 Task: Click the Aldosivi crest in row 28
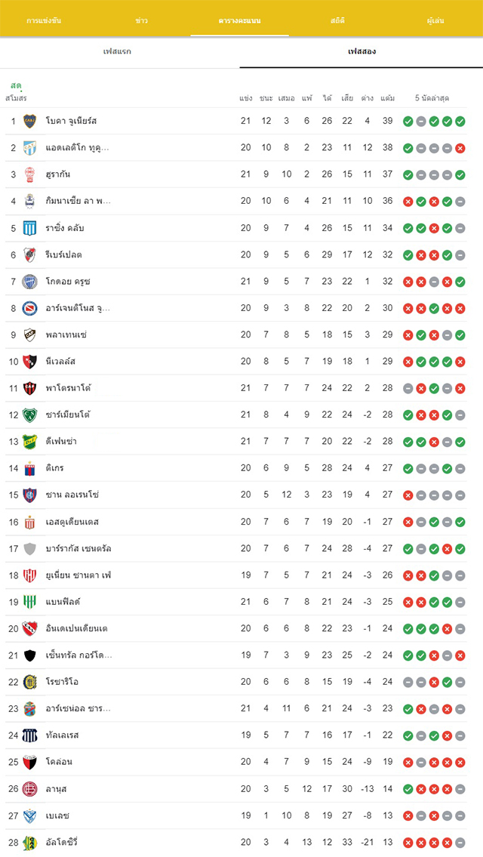point(29,843)
